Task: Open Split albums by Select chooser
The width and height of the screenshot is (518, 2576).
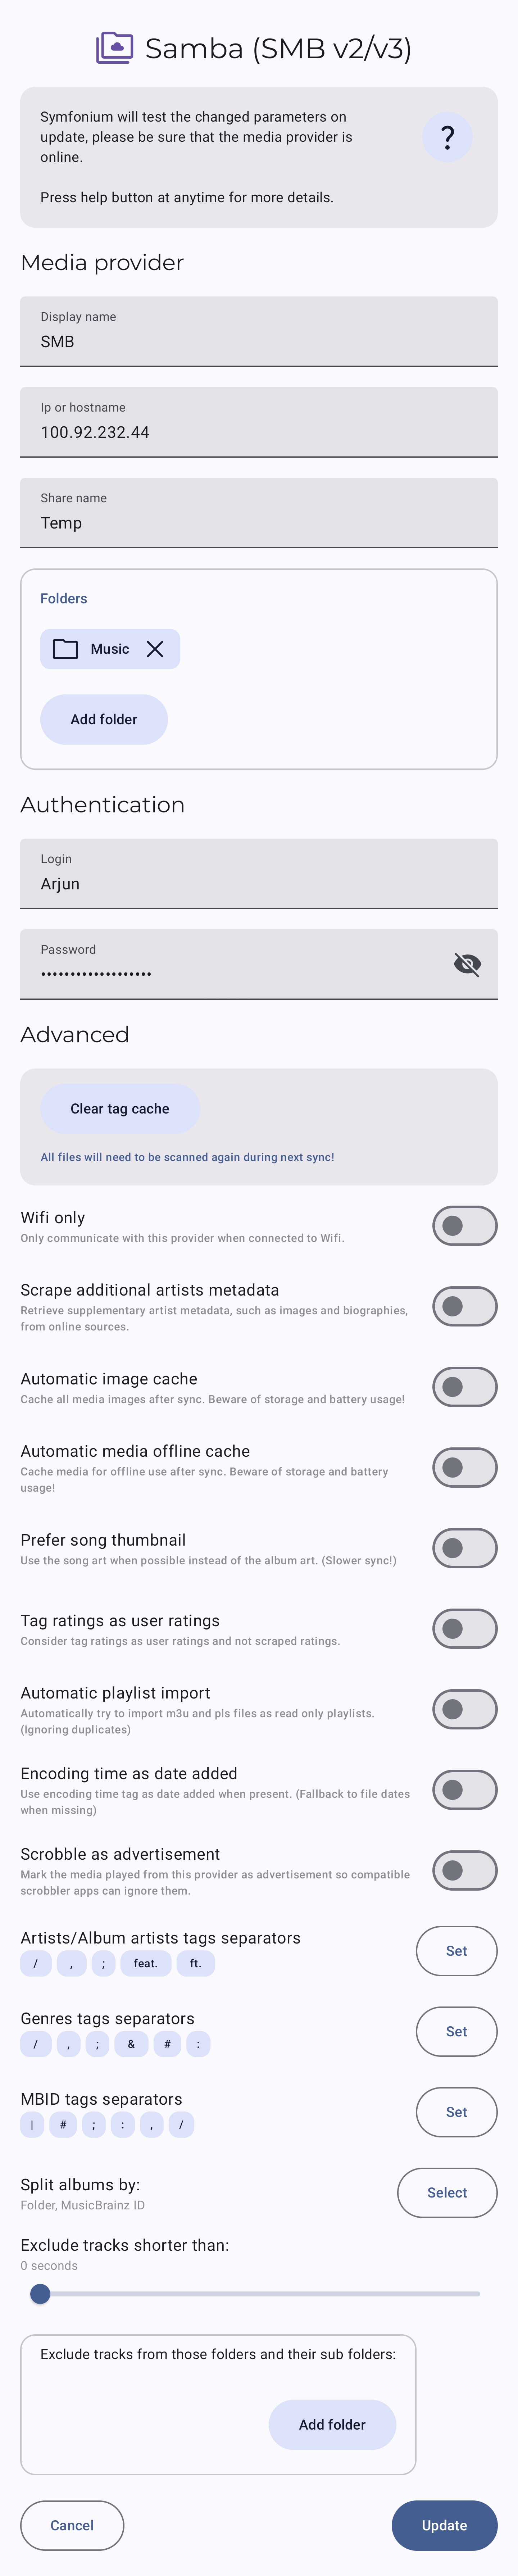Action: coord(447,2193)
